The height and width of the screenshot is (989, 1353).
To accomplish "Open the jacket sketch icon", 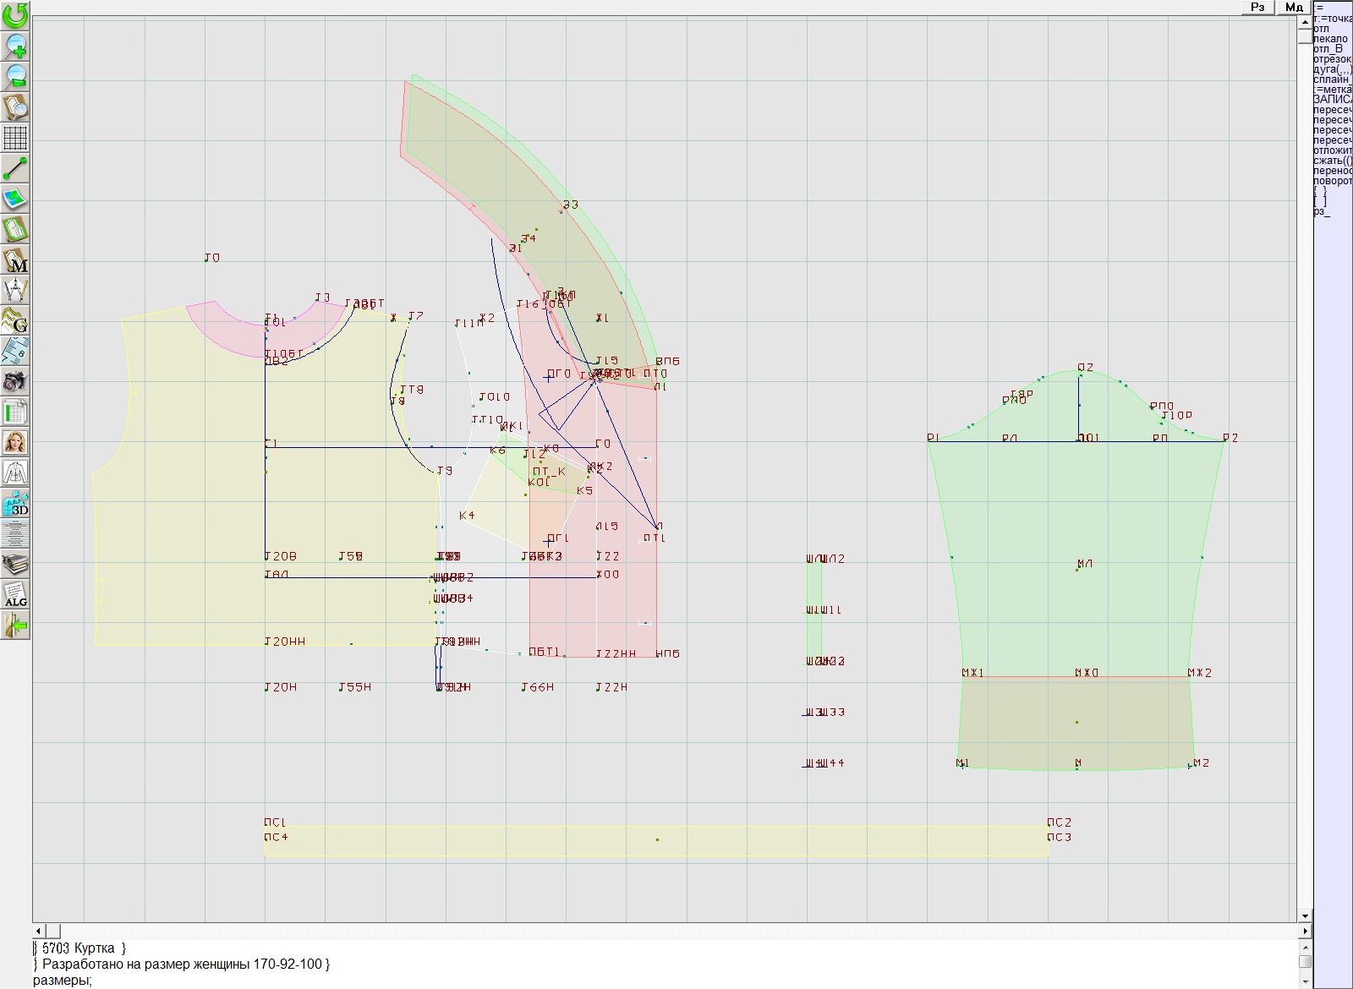I will click(15, 473).
